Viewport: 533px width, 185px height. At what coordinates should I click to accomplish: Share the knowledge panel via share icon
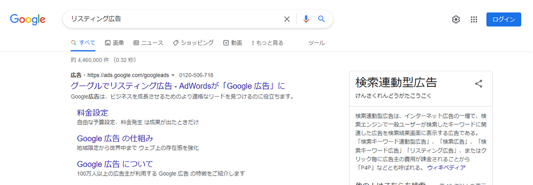478,83
